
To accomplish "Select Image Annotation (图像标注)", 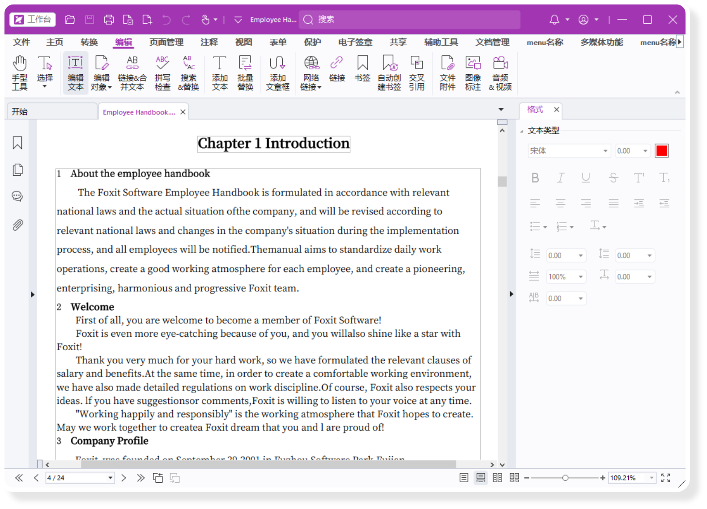I will coord(473,73).
